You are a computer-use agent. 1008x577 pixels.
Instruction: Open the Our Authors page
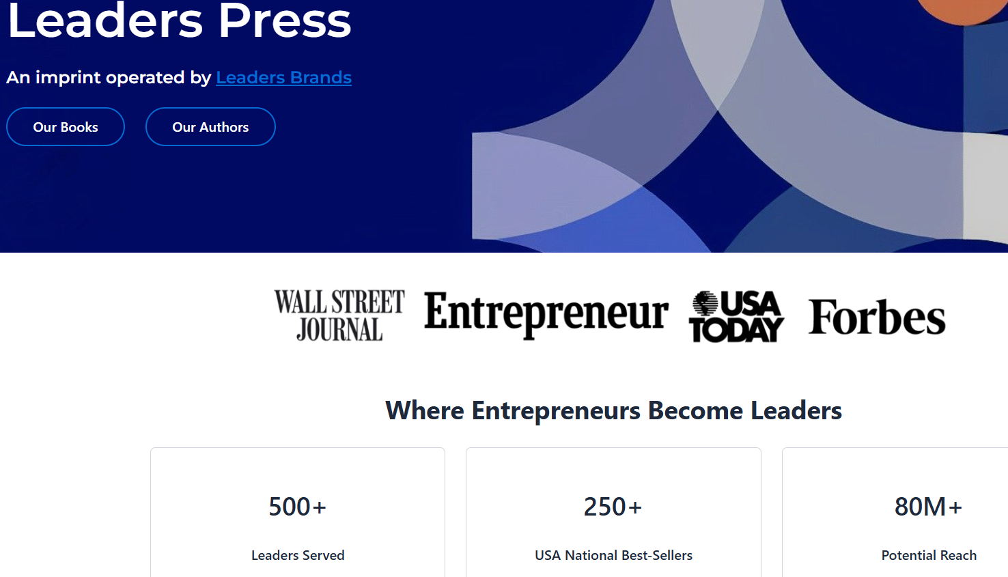[x=210, y=127]
